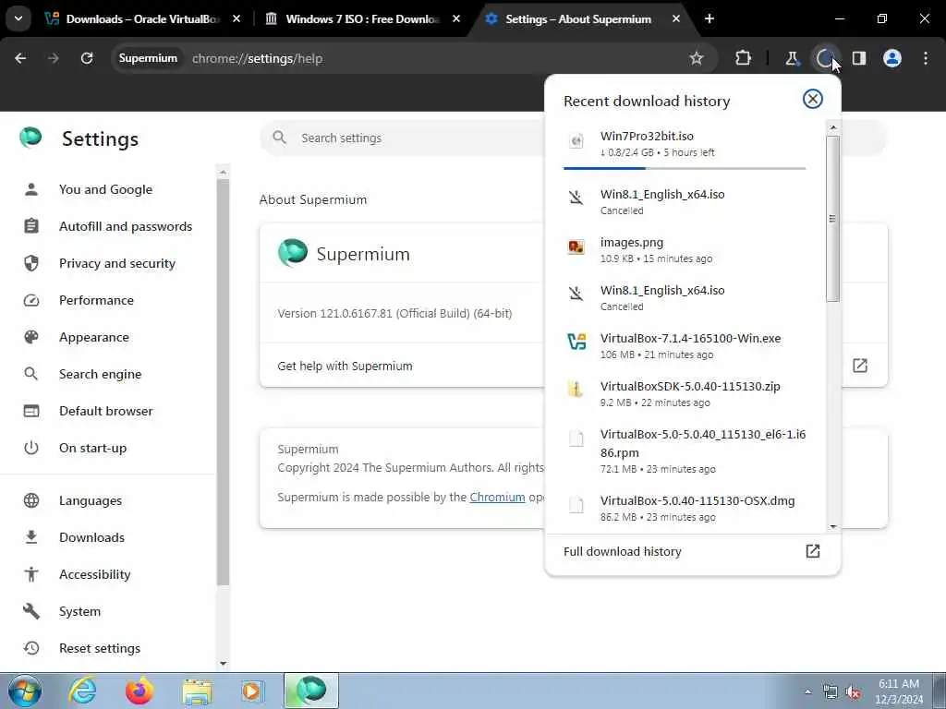Select the images.png download entry

[685, 249]
